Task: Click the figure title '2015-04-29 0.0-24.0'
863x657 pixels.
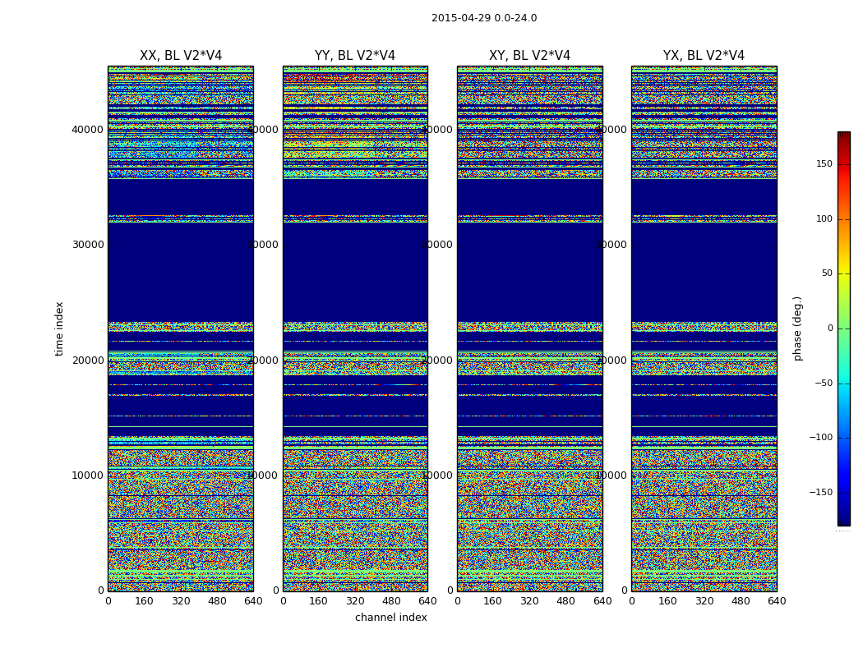Action: tap(484, 17)
